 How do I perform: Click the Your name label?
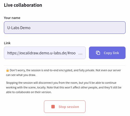(x=12, y=18)
